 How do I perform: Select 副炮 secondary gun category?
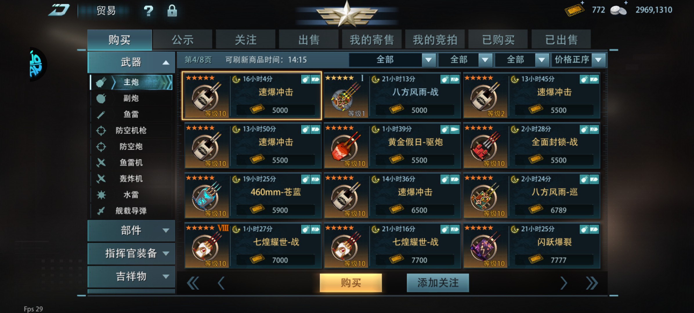coord(131,98)
